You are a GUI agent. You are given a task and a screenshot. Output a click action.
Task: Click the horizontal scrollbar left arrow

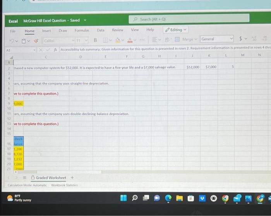pos(16,172)
